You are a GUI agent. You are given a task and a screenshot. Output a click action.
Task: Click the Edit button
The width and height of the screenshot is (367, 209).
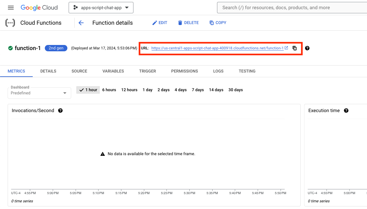160,23
